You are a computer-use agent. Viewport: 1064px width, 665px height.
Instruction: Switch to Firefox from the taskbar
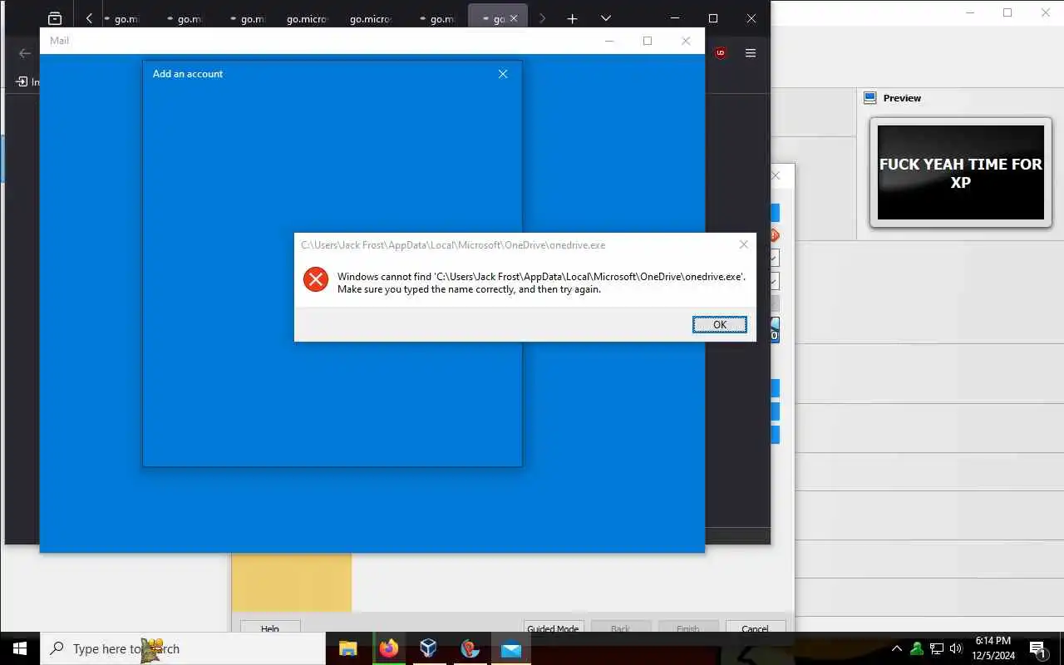coord(389,648)
